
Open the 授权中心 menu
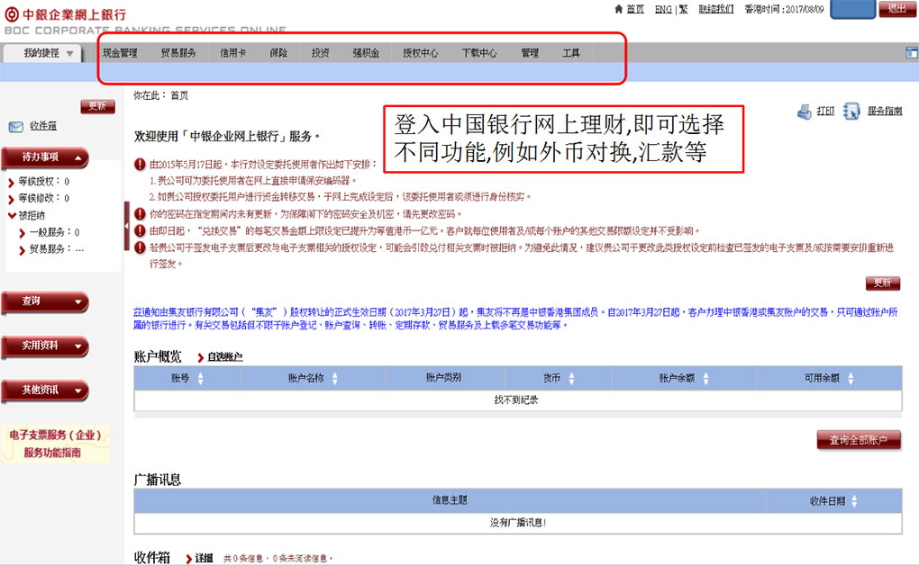(420, 53)
